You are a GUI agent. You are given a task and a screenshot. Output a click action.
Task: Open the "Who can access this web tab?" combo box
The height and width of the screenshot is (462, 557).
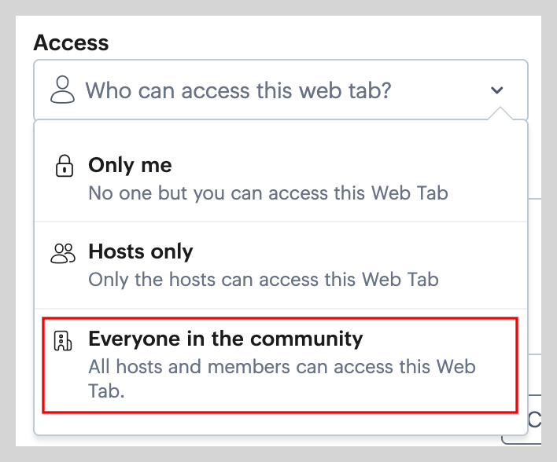point(238,90)
